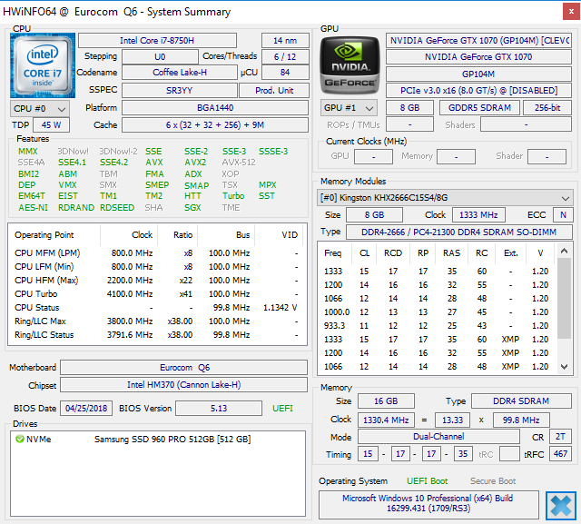This screenshot has height=524, width=581.
Task: Click the Coffee Lake-H codename field
Action: (180, 73)
